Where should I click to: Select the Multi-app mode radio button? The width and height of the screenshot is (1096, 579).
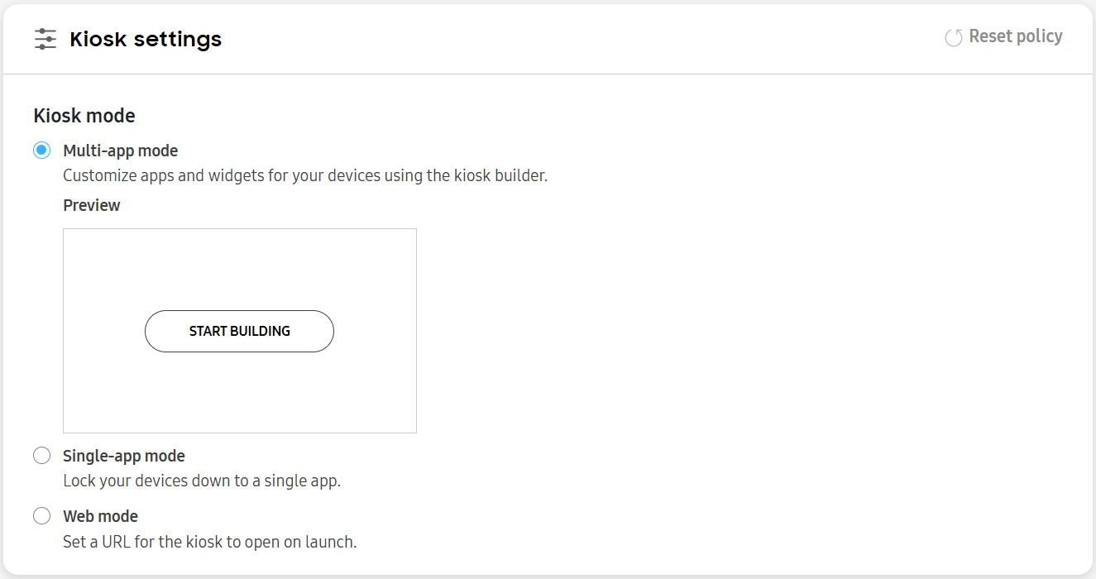tap(41, 151)
